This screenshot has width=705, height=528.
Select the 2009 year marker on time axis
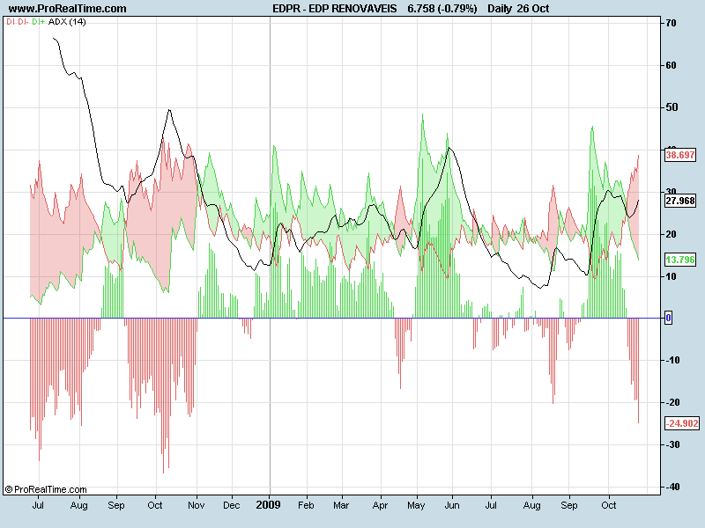point(270,506)
